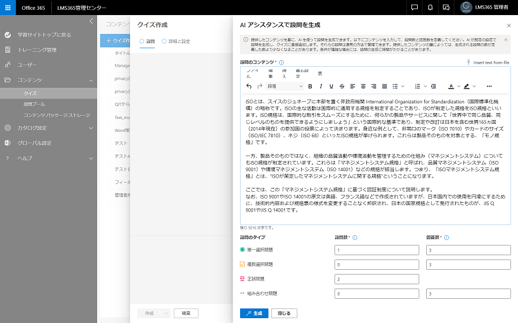The width and height of the screenshot is (518, 323).
Task: Click the Discard button in quiz creation
Action: click(x=186, y=313)
